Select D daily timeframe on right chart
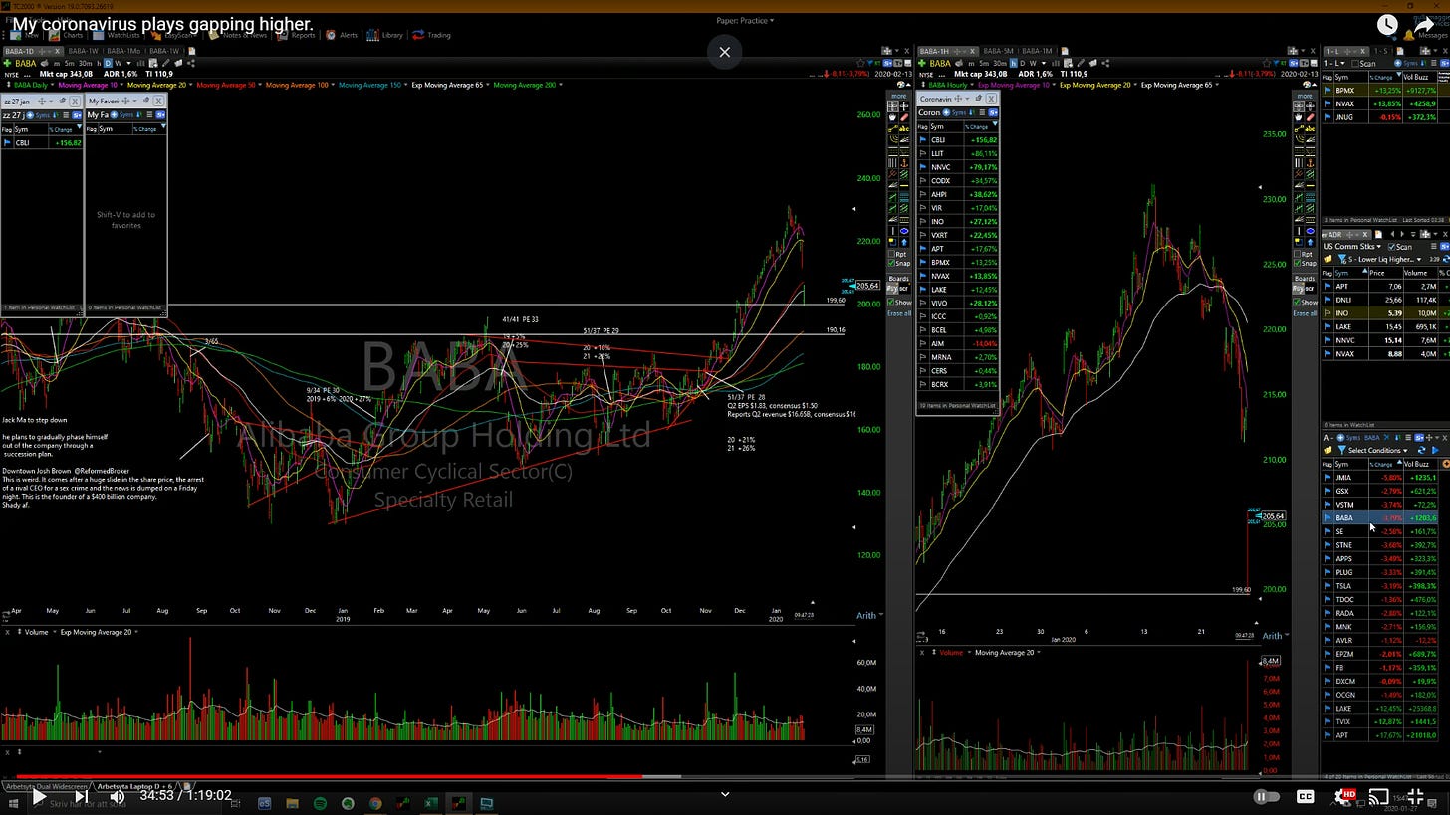The image size is (1450, 815). [x=1023, y=63]
